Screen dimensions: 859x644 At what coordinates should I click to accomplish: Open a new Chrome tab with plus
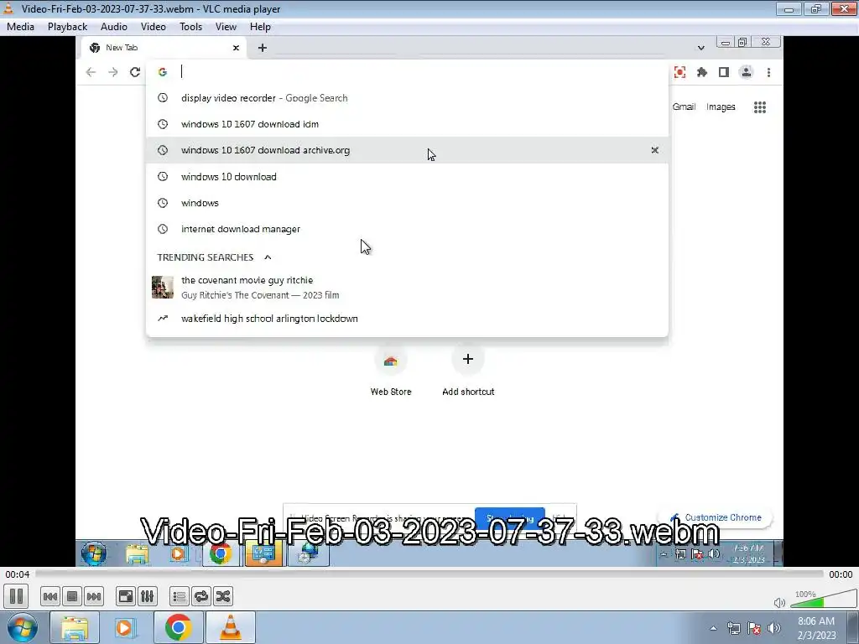pyautogui.click(x=263, y=48)
